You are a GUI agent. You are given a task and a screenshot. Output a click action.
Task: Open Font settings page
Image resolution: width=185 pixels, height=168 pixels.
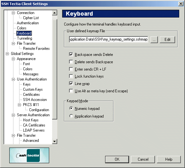(27, 64)
